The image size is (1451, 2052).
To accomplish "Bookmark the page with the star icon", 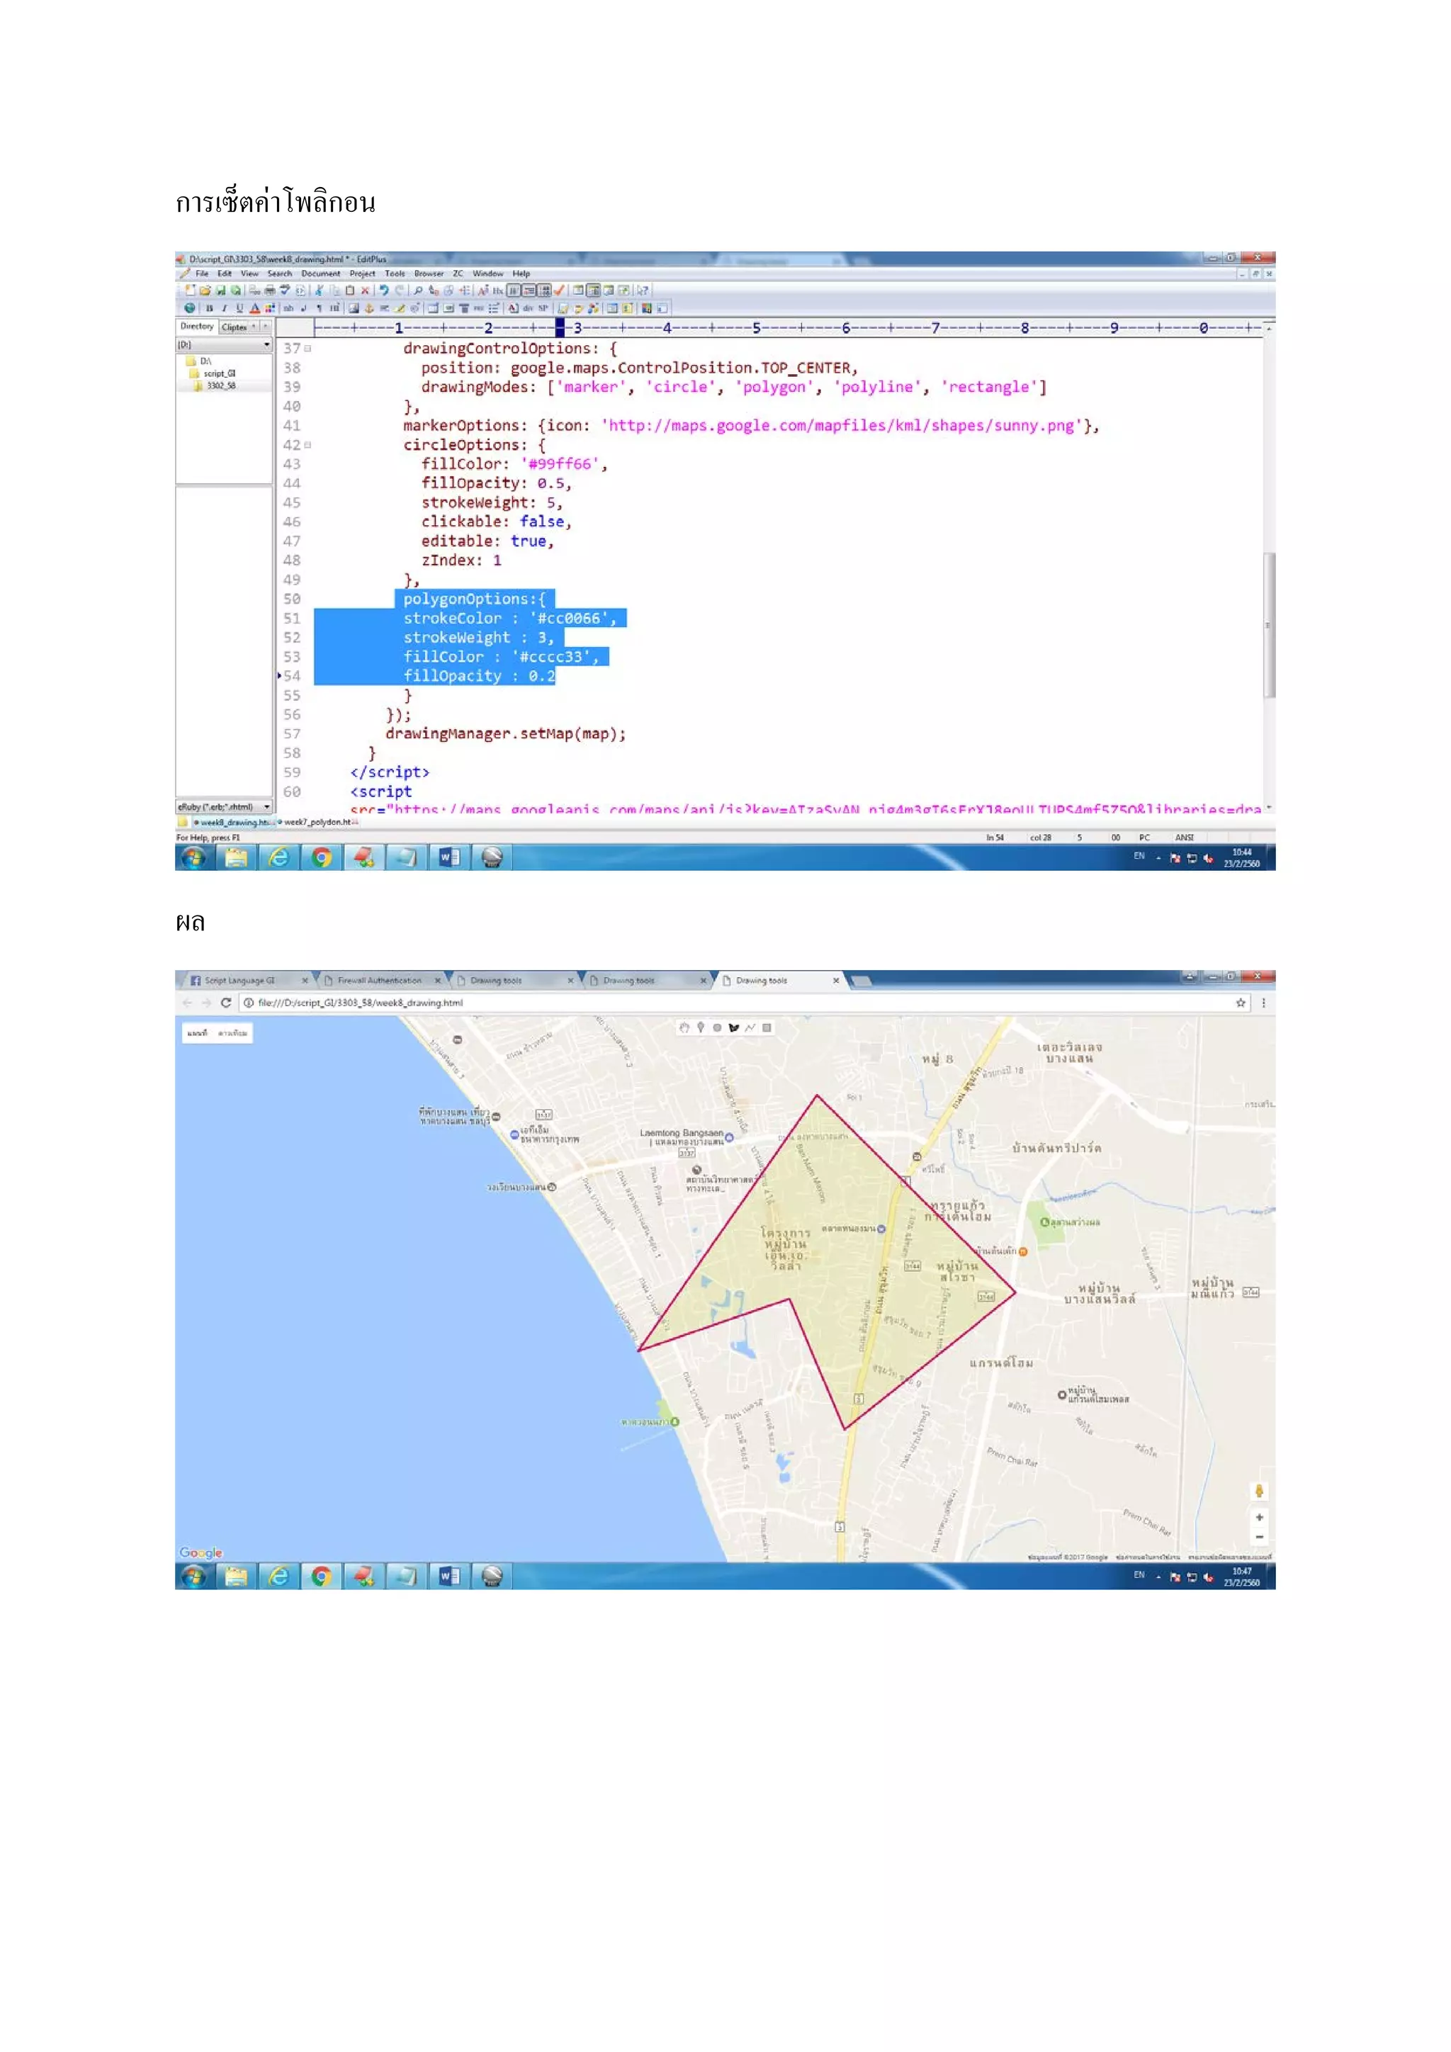I will point(1240,1003).
